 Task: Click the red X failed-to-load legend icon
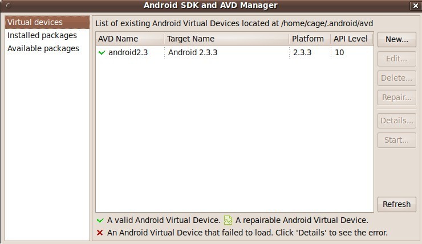100,233
